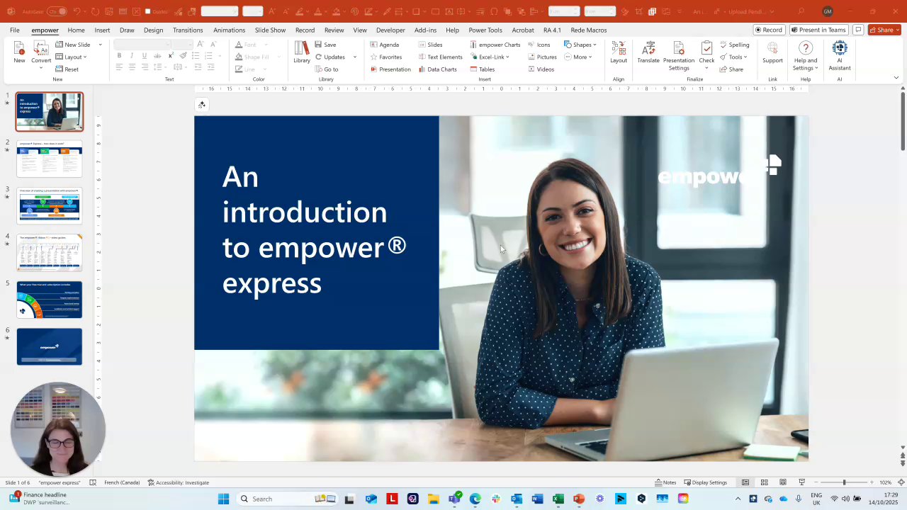Click Accessibility: Investigate
Screen dimensions: 907x510
point(179,482)
